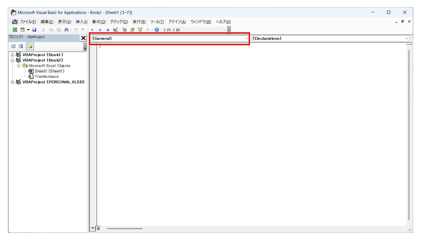Click the Insert UserForm toolbar icon
Image resolution: width=421 pixels, height=240 pixels.
22,30
